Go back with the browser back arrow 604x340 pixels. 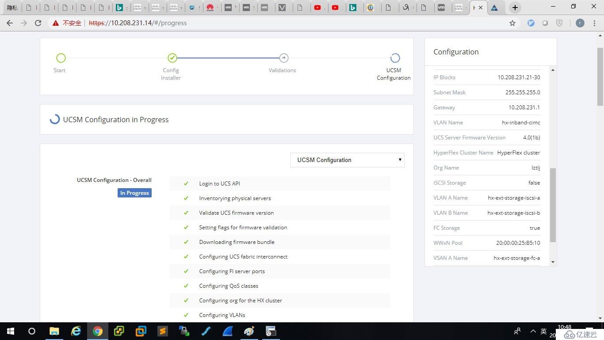(x=10, y=23)
